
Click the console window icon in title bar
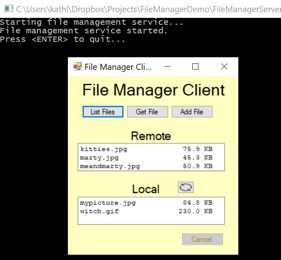pos(9,9)
